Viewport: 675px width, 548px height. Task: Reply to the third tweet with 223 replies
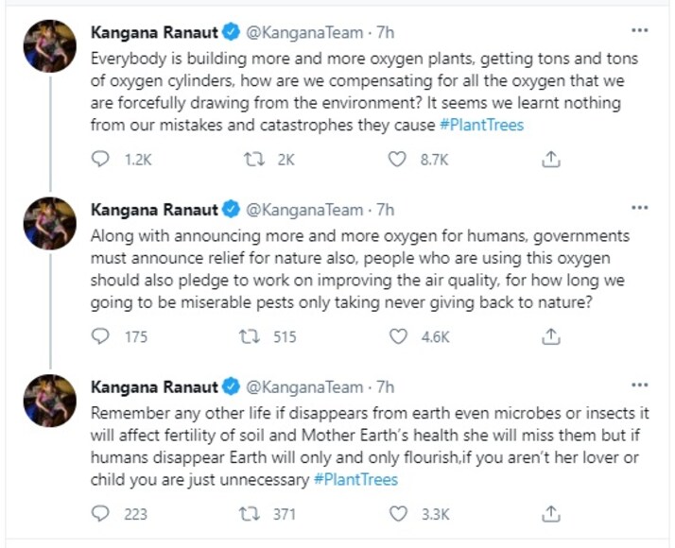[101, 514]
